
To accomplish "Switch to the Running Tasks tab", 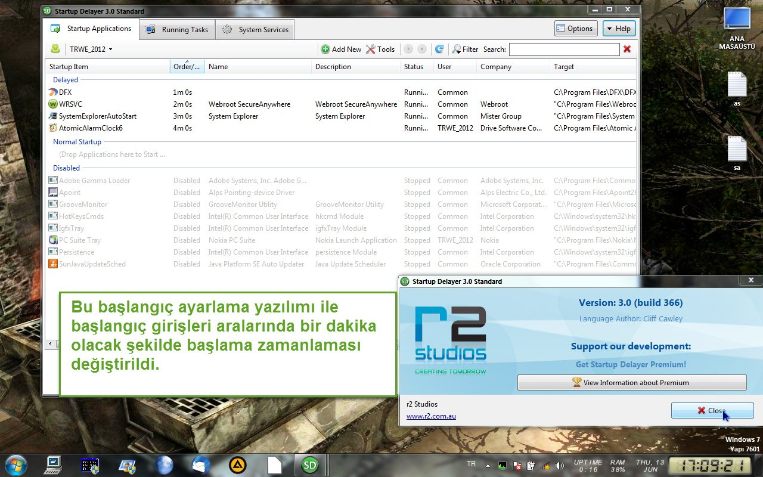I will click(x=177, y=29).
